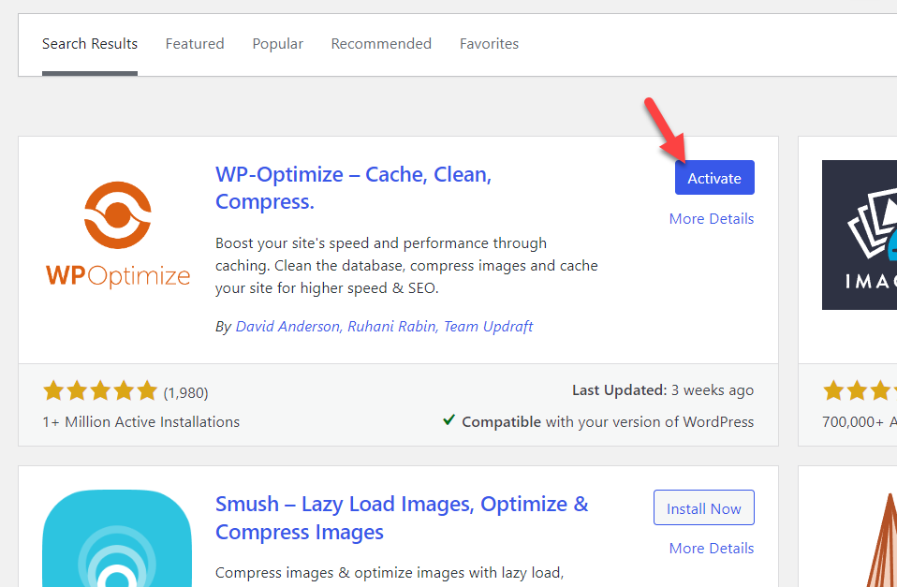
Task: Open the Smush plugin title link
Action: [x=402, y=518]
